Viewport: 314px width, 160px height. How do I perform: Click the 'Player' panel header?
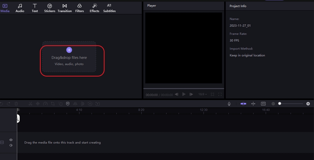coord(151,6)
